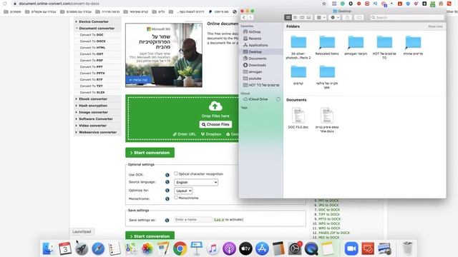Open App Store from the Dock
The height and width of the screenshot is (257, 458).
coord(262,248)
